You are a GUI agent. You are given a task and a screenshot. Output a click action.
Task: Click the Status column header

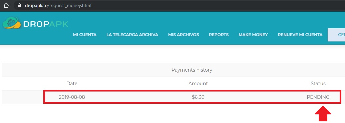pyautogui.click(x=318, y=84)
